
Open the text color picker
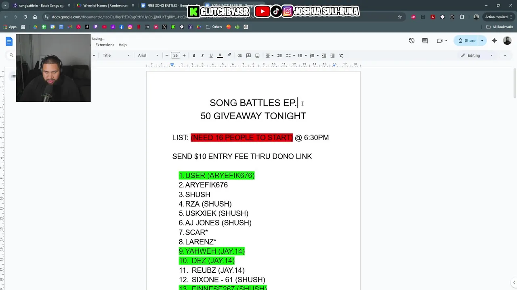tap(220, 55)
